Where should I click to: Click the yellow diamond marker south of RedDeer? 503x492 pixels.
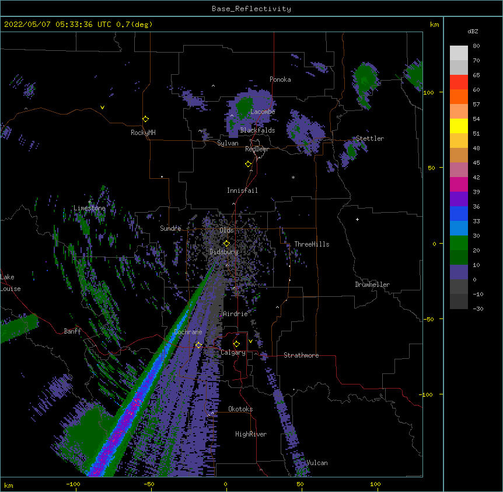(248, 164)
